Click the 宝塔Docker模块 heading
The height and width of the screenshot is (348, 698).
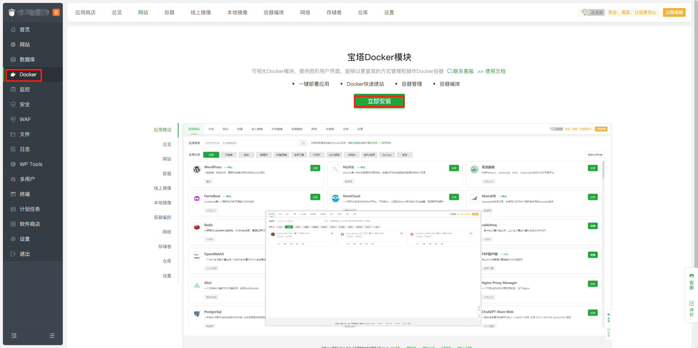379,57
